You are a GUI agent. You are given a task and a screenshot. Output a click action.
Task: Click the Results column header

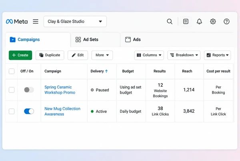pos(160,71)
